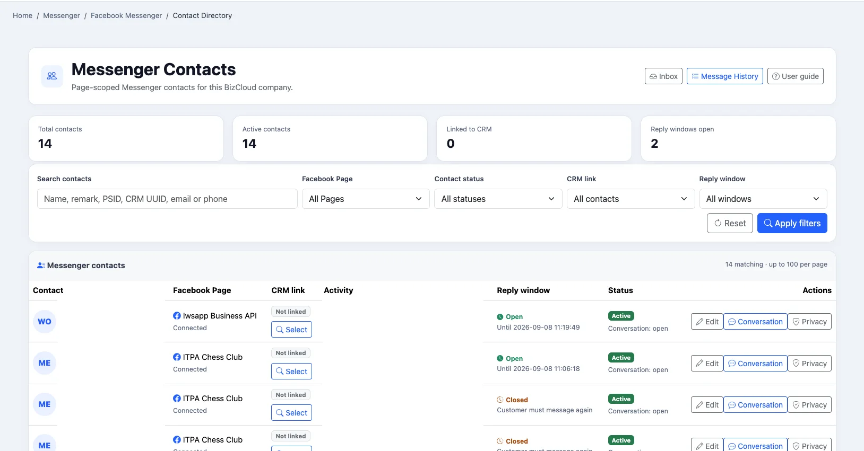The width and height of the screenshot is (864, 451).
Task: Apply filters to contact list
Action: (x=792, y=223)
